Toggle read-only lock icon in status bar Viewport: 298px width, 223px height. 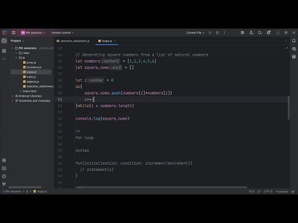(x=293, y=191)
